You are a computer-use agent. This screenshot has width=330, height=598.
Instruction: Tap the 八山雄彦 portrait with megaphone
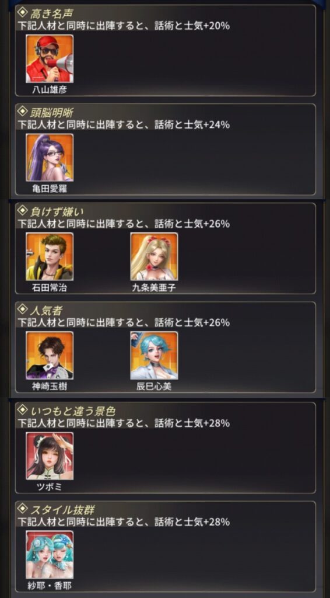50,58
